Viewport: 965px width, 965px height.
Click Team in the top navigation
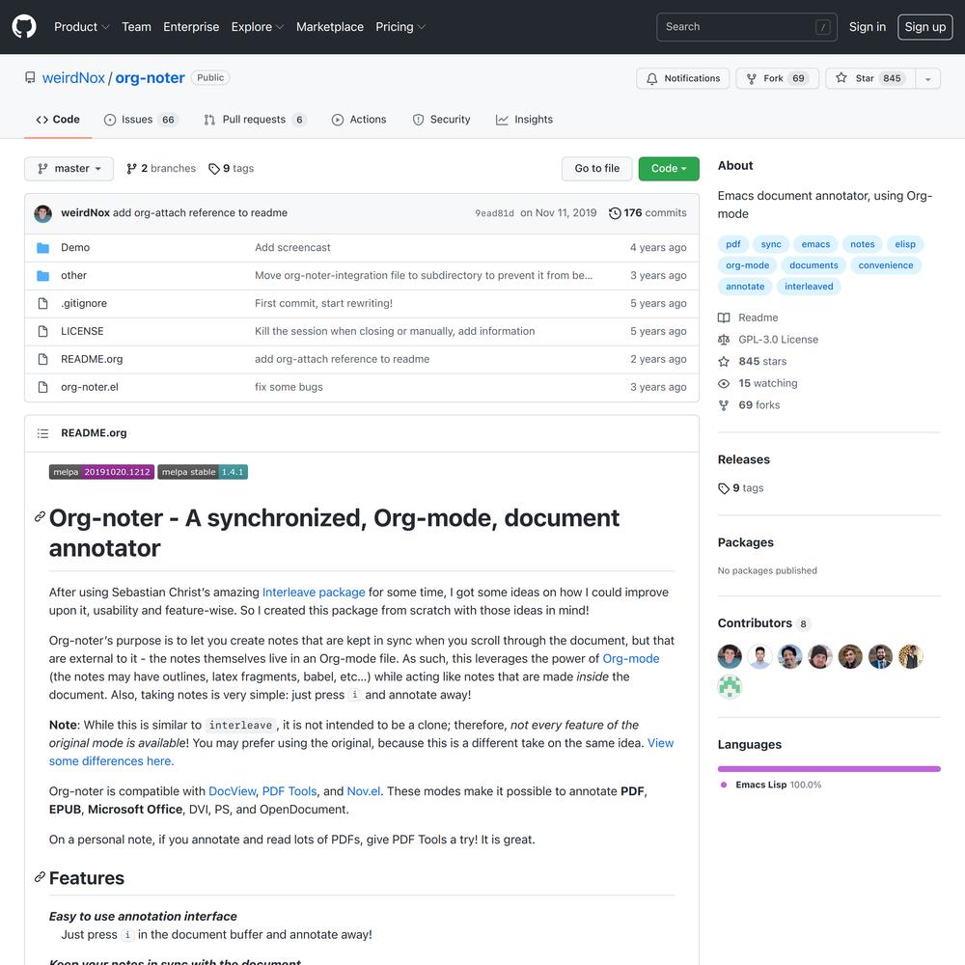[x=136, y=27]
